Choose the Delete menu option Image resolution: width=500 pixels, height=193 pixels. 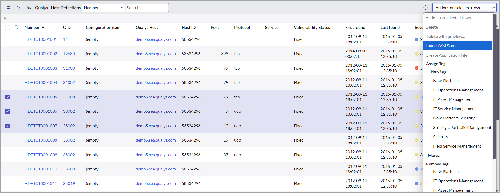(432, 27)
